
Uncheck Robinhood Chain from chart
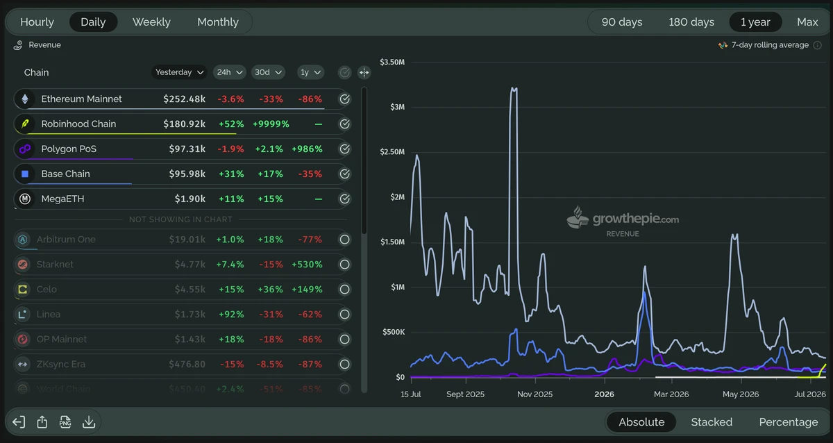click(344, 124)
